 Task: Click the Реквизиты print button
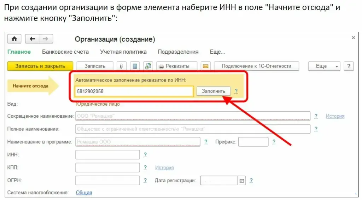coord(177,66)
